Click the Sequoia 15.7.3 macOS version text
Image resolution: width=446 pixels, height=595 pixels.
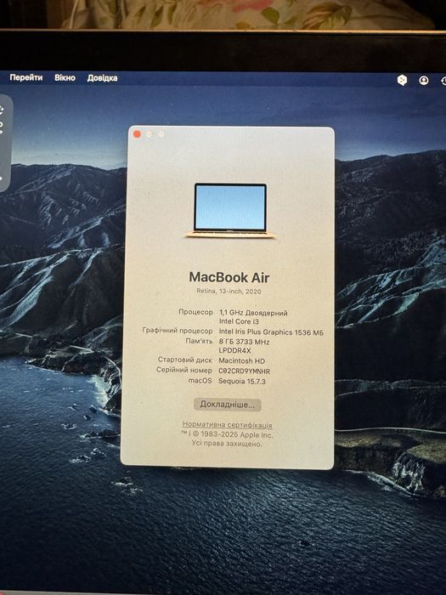point(242,382)
